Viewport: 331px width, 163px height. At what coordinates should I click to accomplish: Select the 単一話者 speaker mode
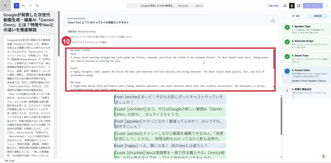pyautogui.click(x=296, y=16)
